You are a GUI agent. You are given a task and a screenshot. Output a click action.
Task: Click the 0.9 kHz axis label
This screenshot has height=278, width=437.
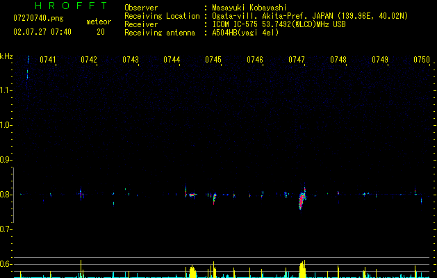6,160
